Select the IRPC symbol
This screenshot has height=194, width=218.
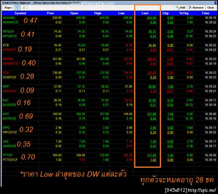[x=7, y=128]
